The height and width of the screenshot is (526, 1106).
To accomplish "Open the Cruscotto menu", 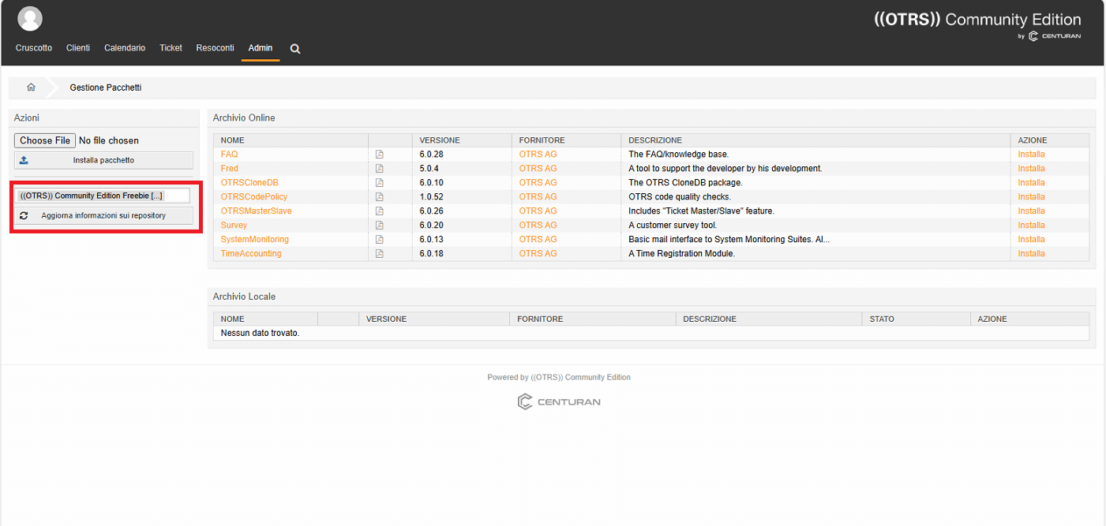I will pyautogui.click(x=34, y=48).
